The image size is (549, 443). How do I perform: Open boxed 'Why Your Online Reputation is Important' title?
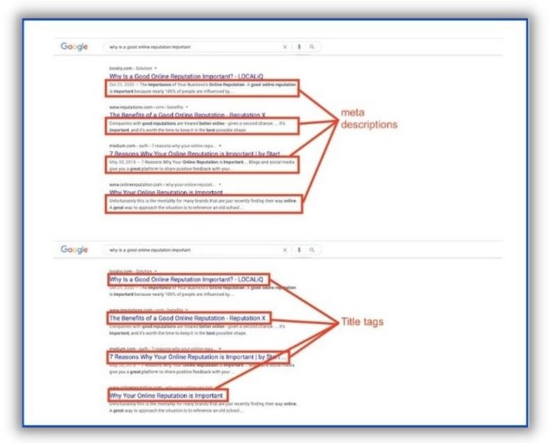(x=167, y=396)
